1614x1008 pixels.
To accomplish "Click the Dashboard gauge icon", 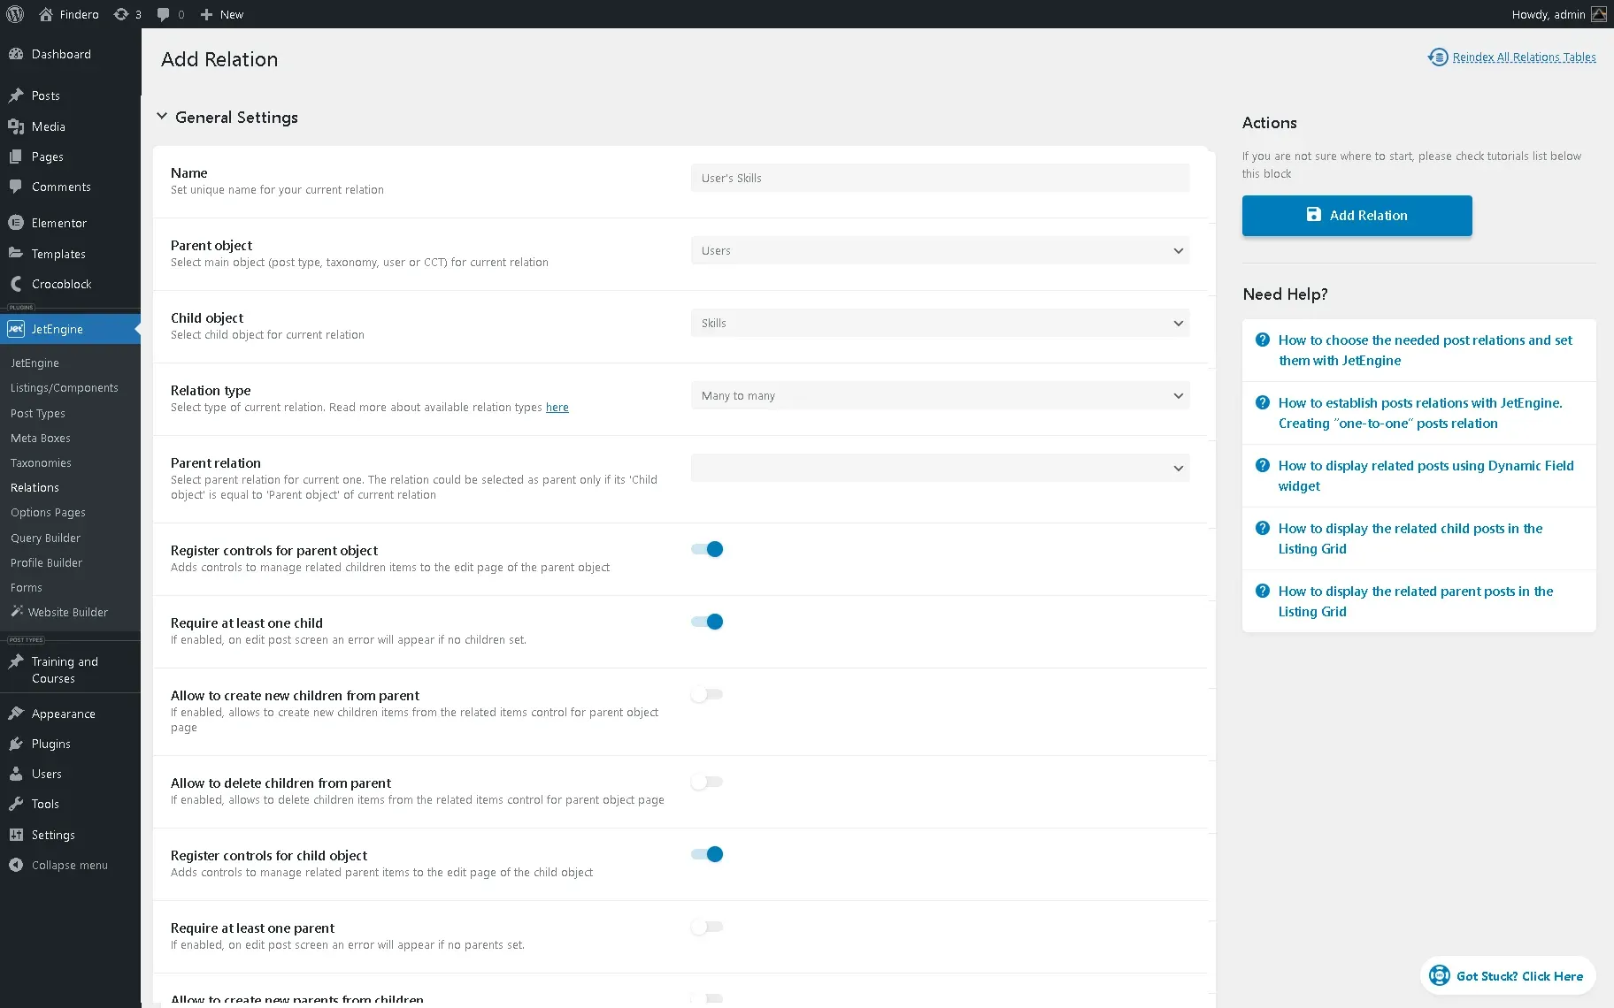I will [x=16, y=54].
